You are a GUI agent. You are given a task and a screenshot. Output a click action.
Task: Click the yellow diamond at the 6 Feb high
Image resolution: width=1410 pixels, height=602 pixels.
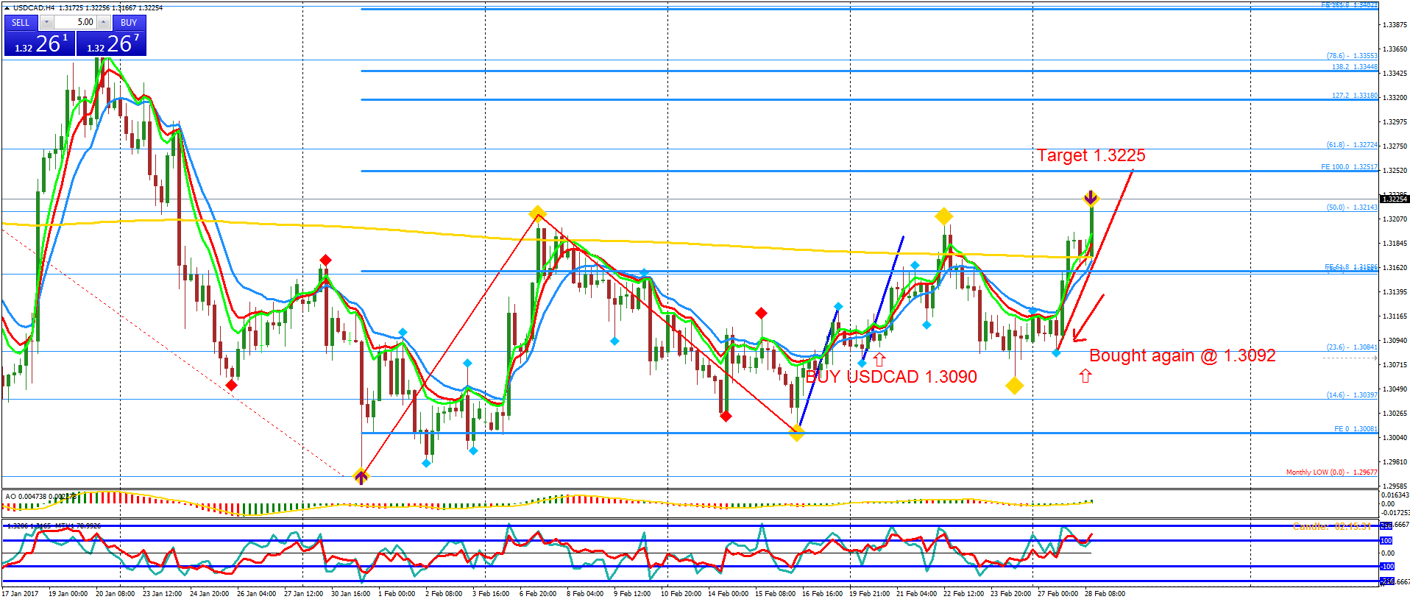(x=537, y=214)
